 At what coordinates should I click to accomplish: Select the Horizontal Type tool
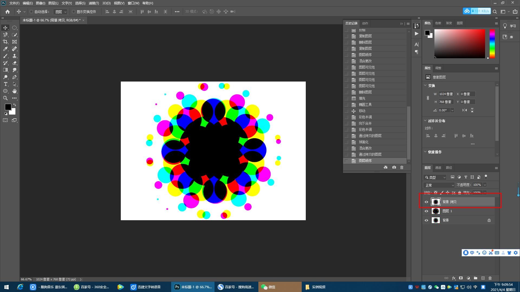[x=5, y=84]
